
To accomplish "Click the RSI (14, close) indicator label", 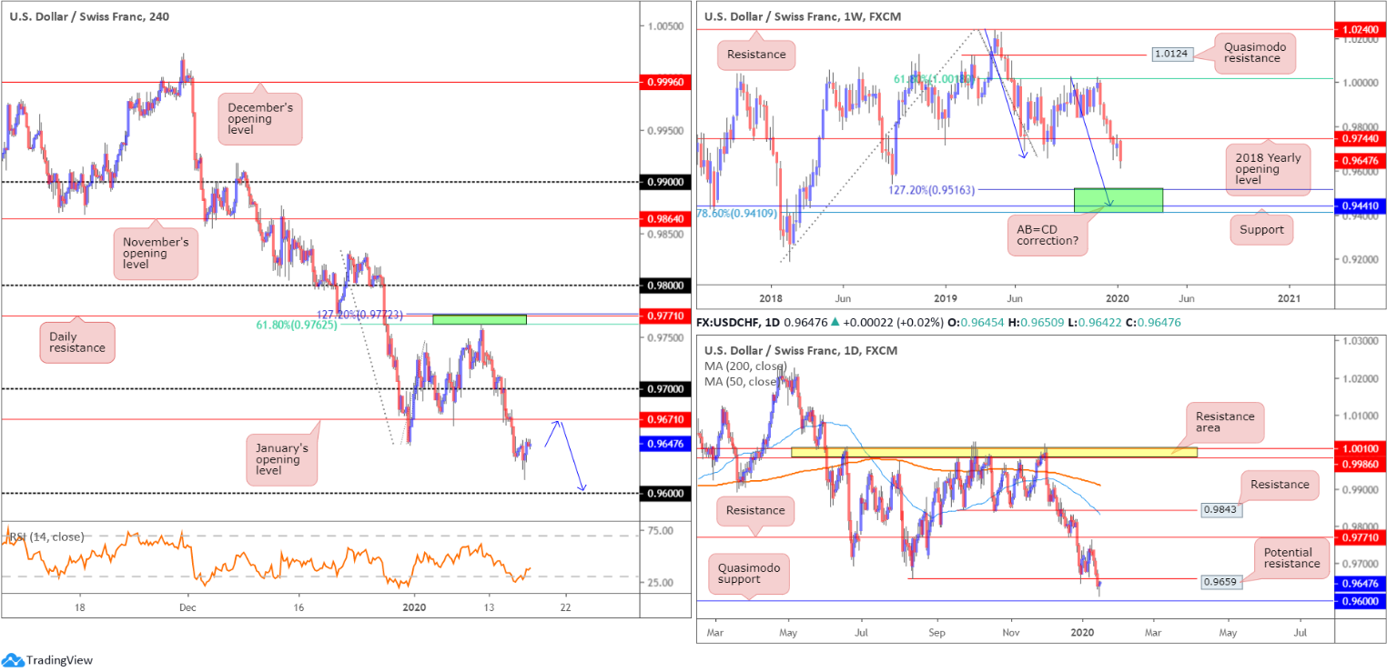I will tap(46, 537).
